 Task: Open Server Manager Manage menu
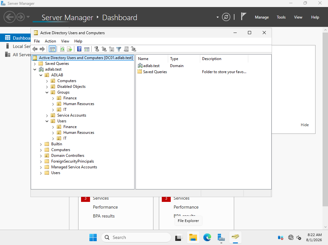pyautogui.click(x=262, y=17)
